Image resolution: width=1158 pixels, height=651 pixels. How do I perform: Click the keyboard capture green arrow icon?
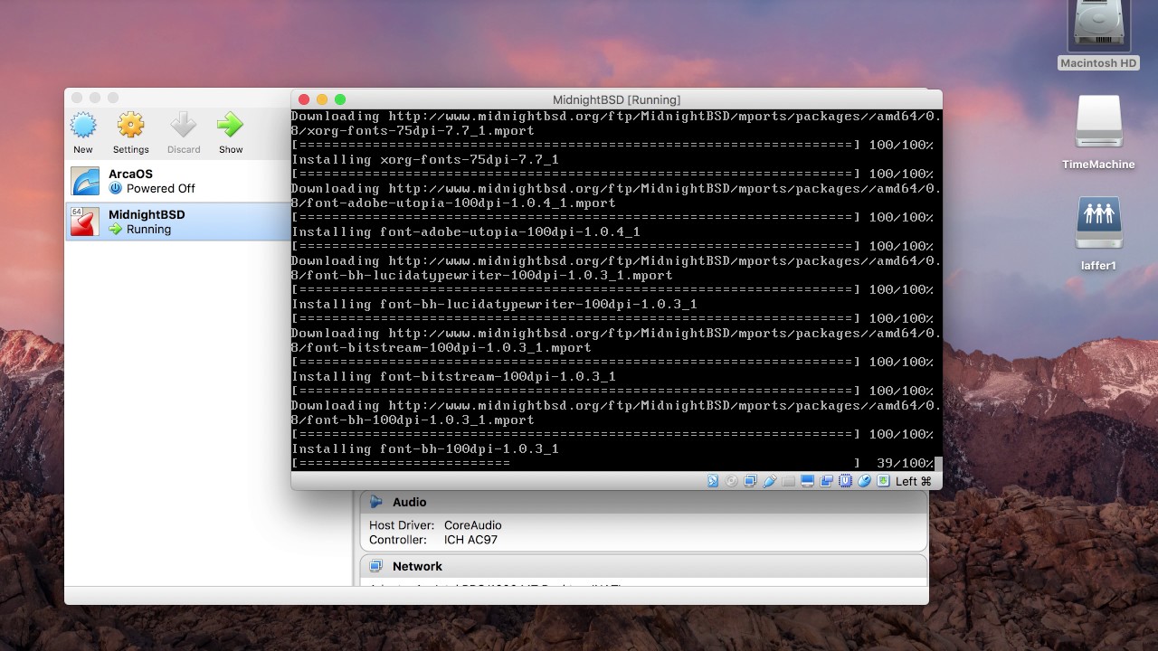coord(884,481)
